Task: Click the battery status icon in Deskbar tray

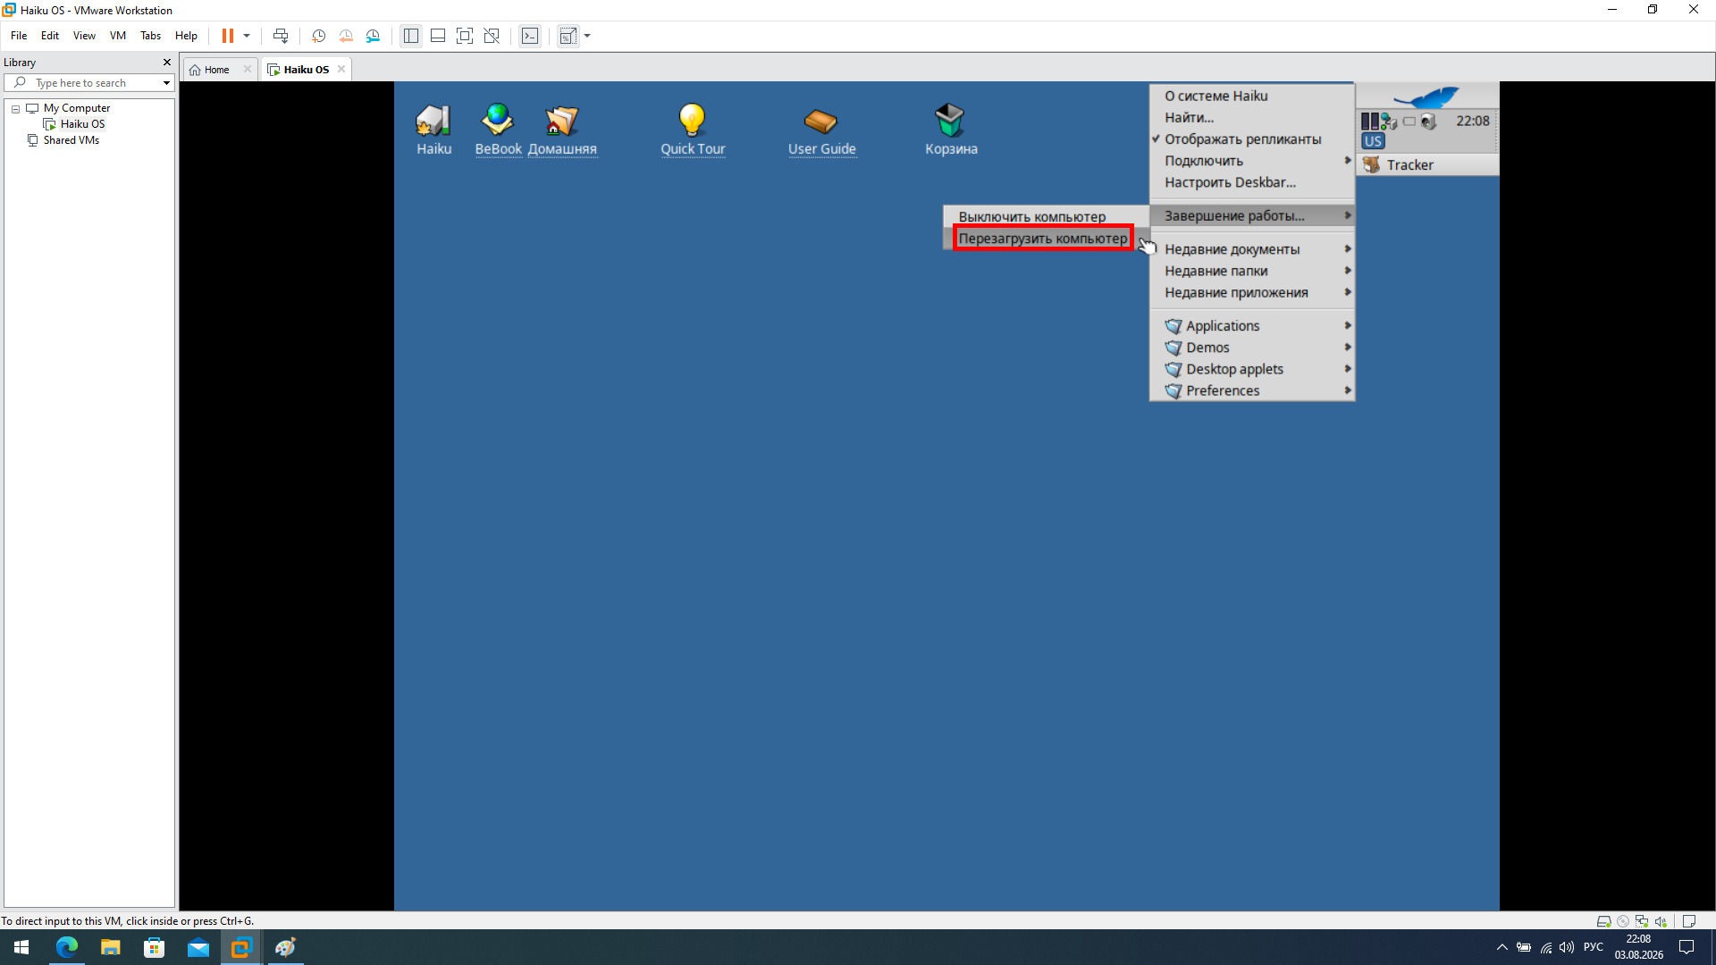Action: click(x=1409, y=122)
